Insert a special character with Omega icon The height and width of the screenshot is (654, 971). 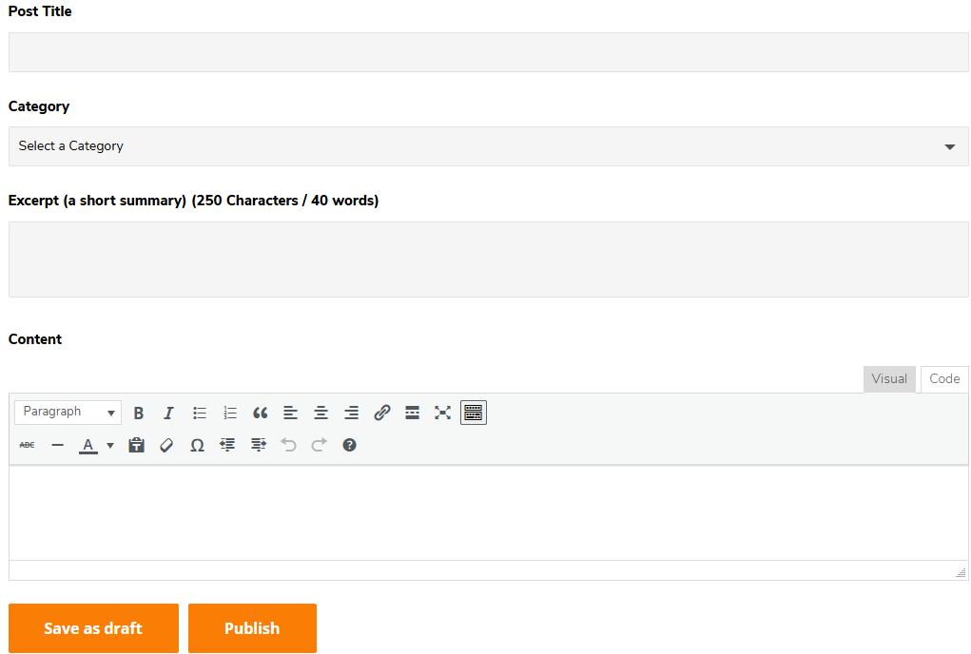pos(197,445)
